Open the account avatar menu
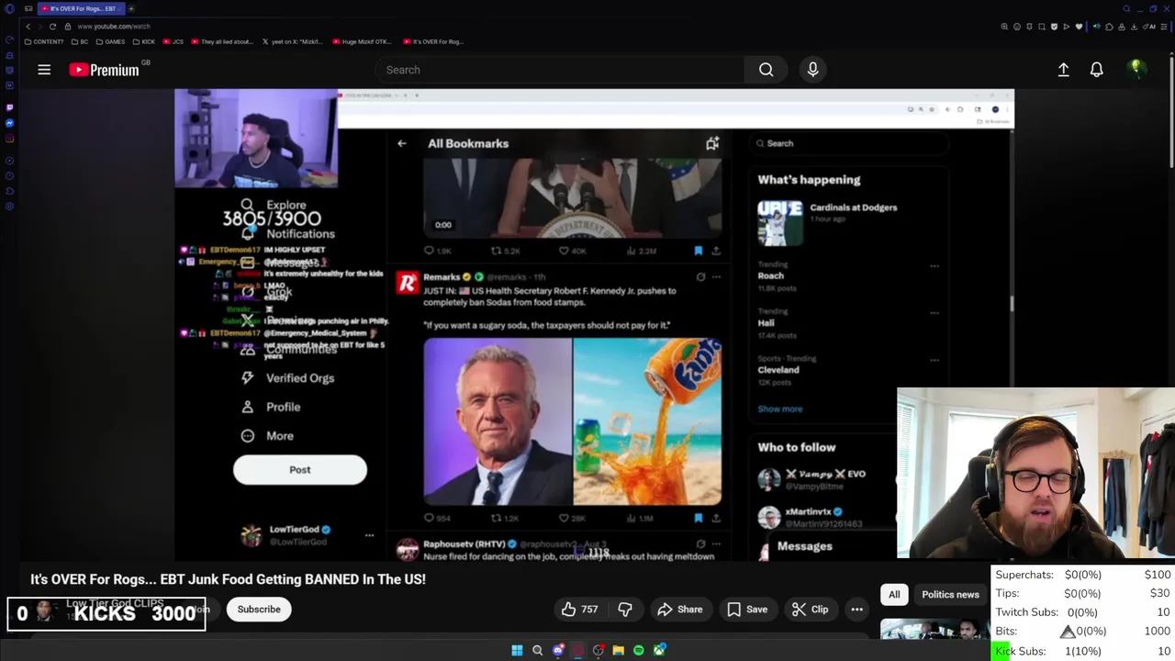The image size is (1175, 661). (1136, 69)
